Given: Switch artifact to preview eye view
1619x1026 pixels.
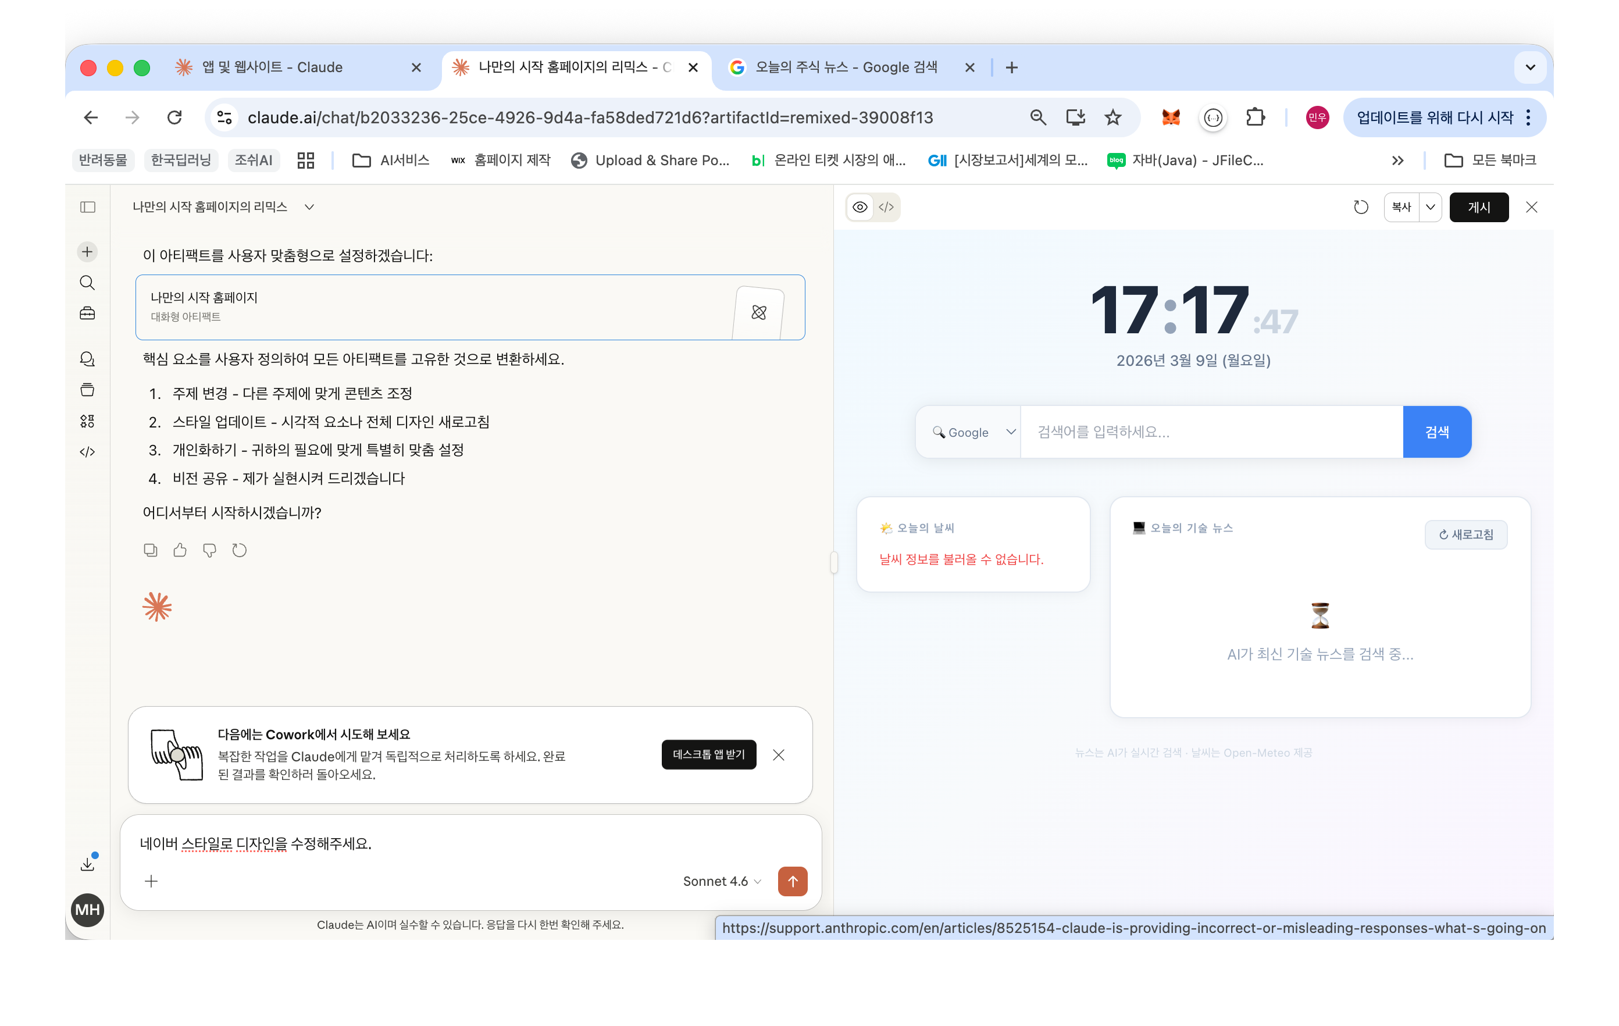Looking at the screenshot, I should point(860,207).
